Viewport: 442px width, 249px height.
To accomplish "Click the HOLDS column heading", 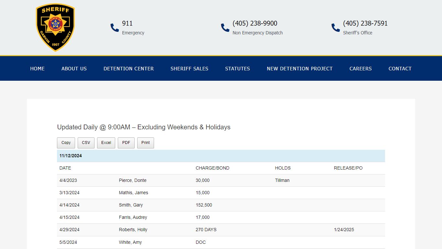I will (283, 168).
